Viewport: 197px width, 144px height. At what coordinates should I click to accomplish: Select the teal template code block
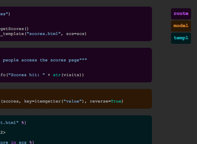pyautogui.click(x=76, y=130)
